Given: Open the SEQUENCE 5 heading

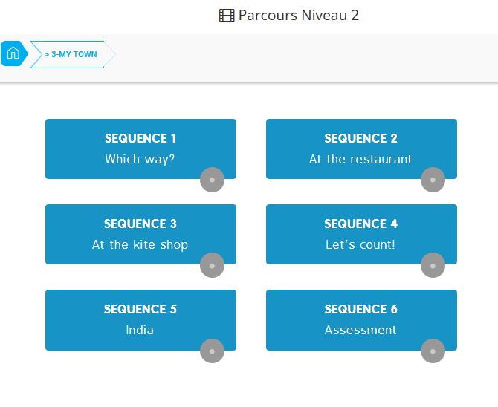Looking at the screenshot, I should (140, 309).
